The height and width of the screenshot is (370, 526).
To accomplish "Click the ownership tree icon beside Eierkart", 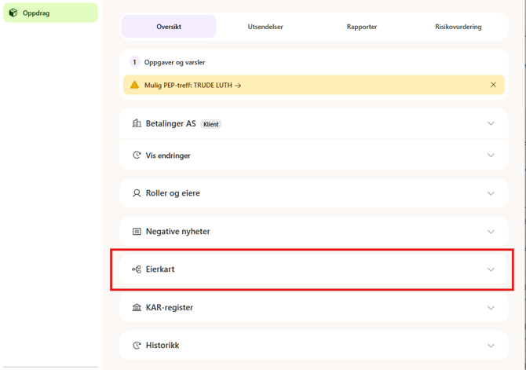I will [x=136, y=269].
